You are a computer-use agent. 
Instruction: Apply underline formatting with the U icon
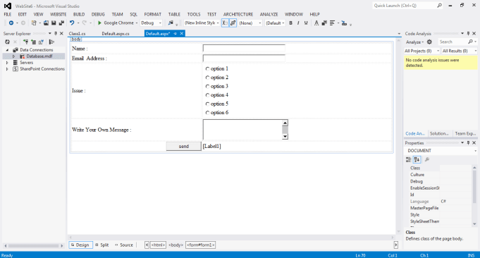(x=306, y=23)
